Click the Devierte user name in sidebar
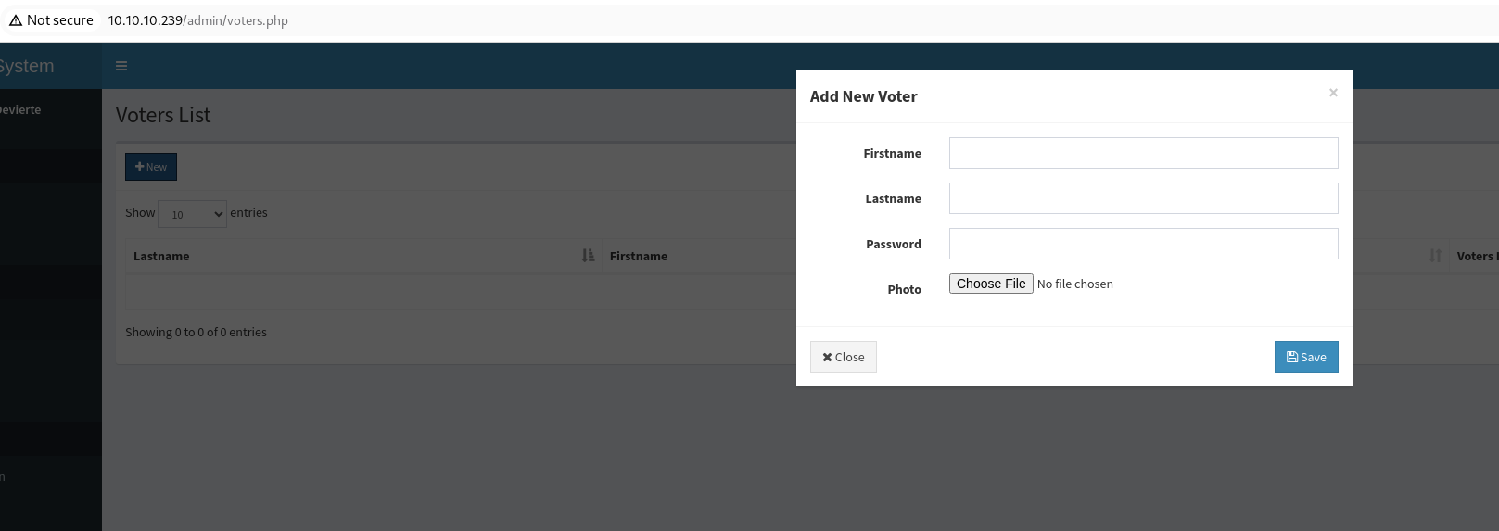Image resolution: width=1499 pixels, height=531 pixels. pyautogui.click(x=20, y=110)
